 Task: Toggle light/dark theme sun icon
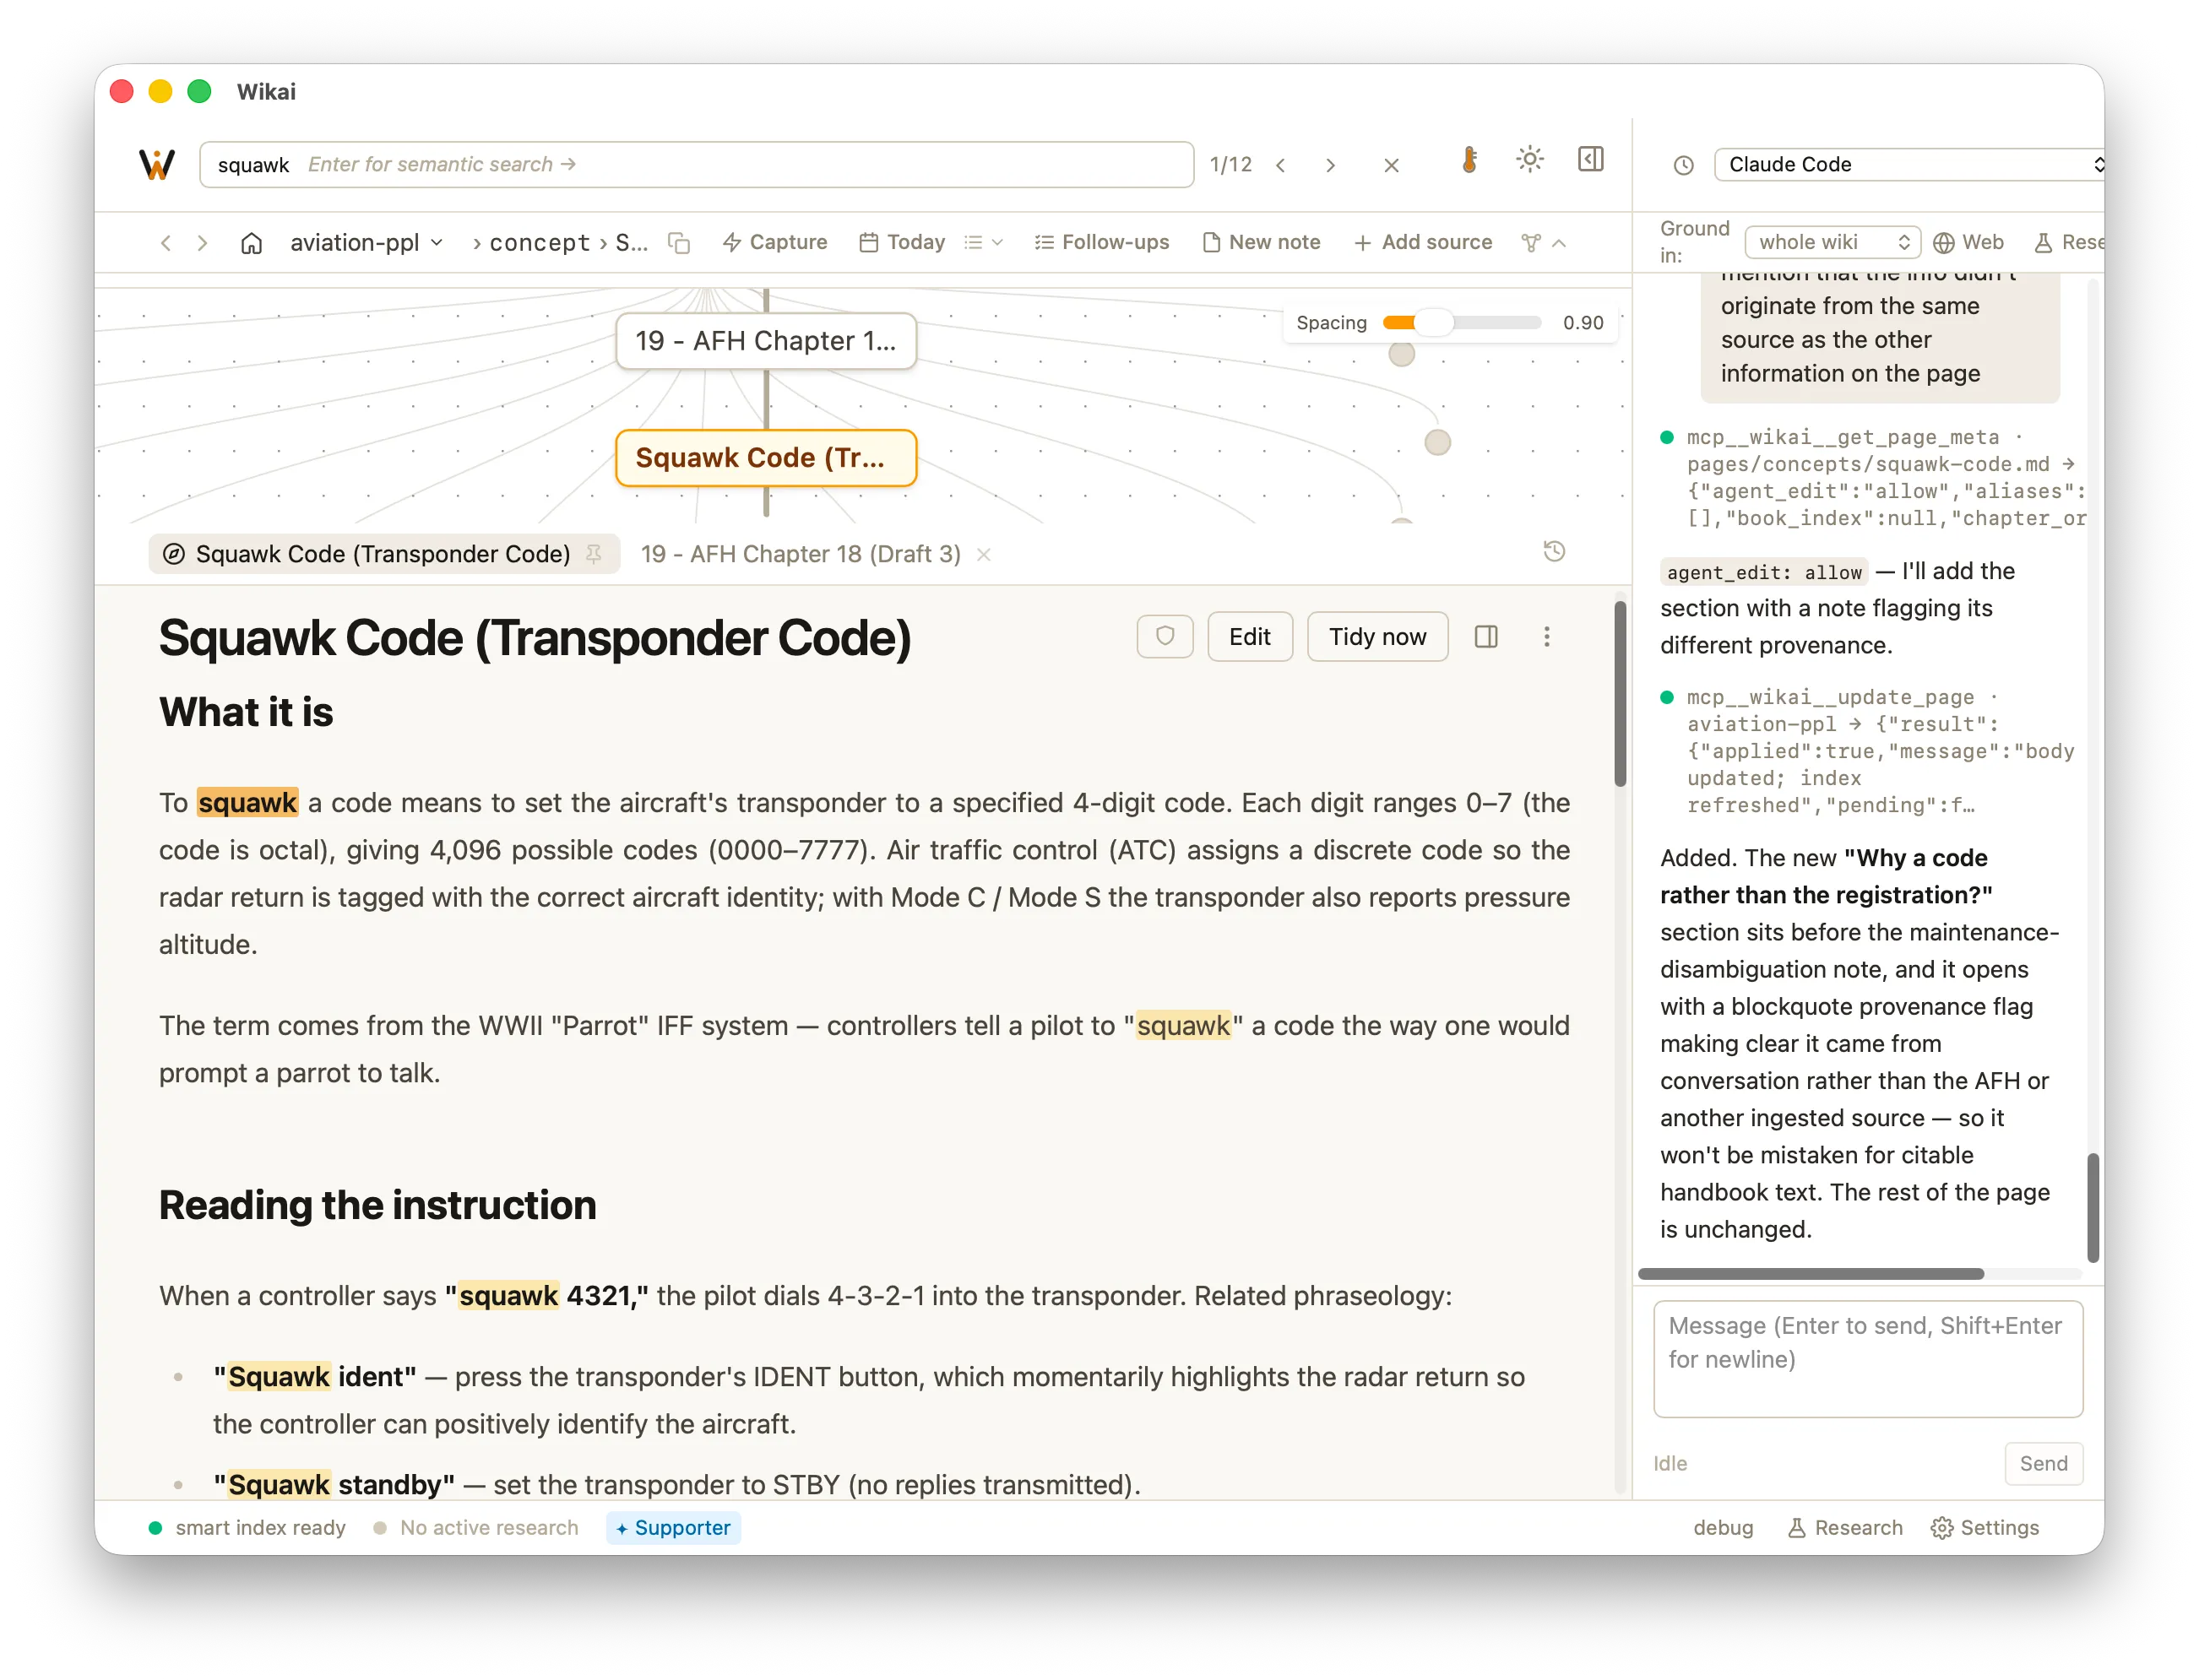point(1529,160)
